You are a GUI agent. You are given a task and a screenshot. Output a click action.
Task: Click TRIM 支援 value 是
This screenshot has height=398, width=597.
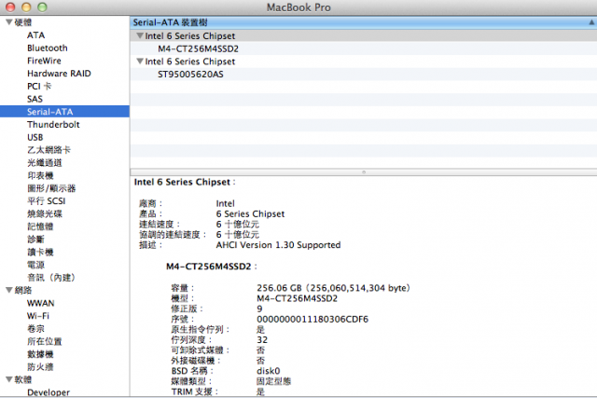click(260, 391)
